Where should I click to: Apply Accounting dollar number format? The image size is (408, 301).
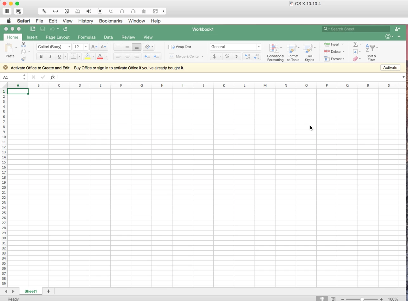[x=214, y=56]
